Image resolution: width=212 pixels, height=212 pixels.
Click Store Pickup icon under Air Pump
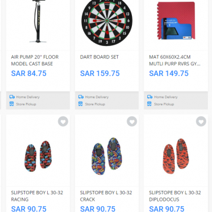pyautogui.click(x=12, y=104)
